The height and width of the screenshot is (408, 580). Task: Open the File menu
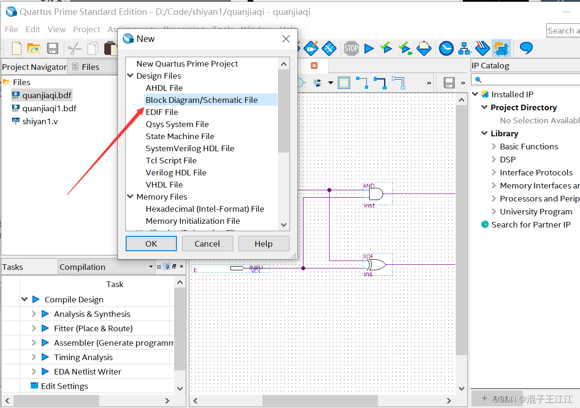[x=11, y=29]
